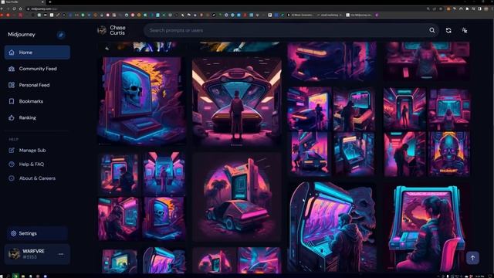Open the skull computer monitor artwork
The image size is (494, 278).
click(x=141, y=101)
